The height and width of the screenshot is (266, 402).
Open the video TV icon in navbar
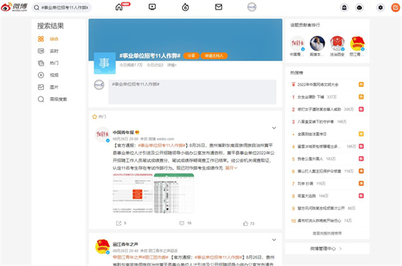(x=152, y=7)
